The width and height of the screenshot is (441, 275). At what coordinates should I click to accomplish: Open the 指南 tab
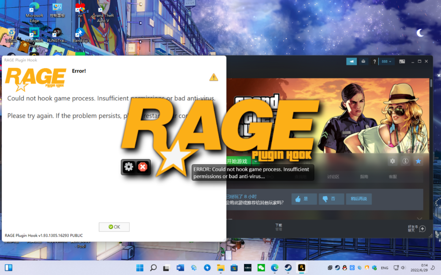tap(364, 177)
